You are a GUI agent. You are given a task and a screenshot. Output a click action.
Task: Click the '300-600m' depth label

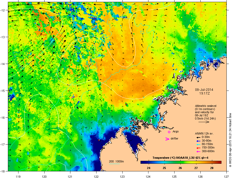(x=208, y=151)
